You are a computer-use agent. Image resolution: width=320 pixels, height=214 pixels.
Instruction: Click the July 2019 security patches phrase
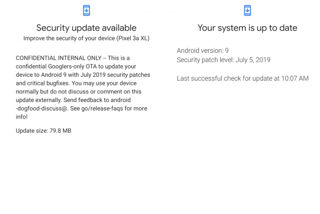point(115,75)
